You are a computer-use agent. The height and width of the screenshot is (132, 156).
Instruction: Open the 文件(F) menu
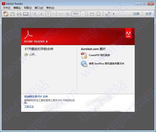(x=7, y=8)
